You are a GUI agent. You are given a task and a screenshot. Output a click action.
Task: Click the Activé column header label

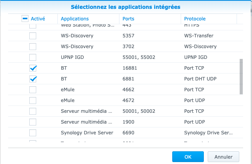point(38,18)
